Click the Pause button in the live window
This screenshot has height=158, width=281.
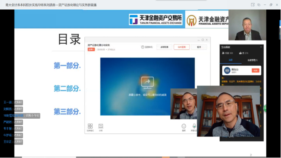pos(199,47)
